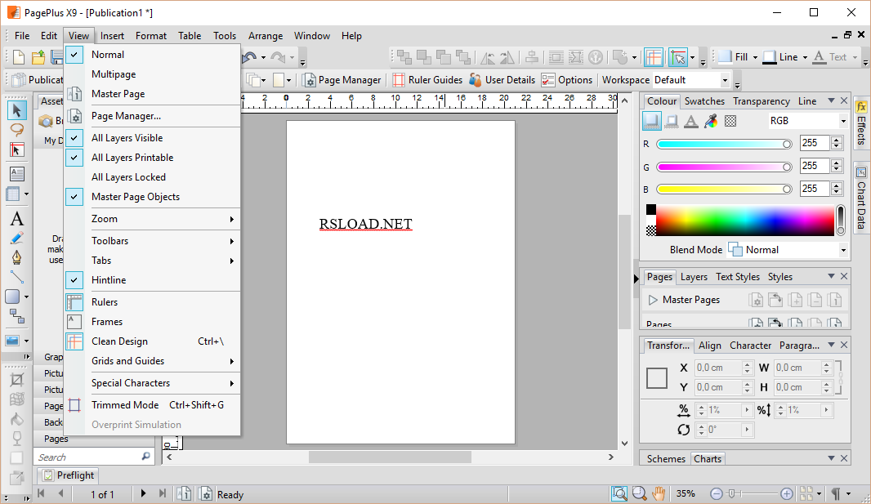Image resolution: width=871 pixels, height=504 pixels.
Task: Click the red R channel slider
Action: click(723, 144)
